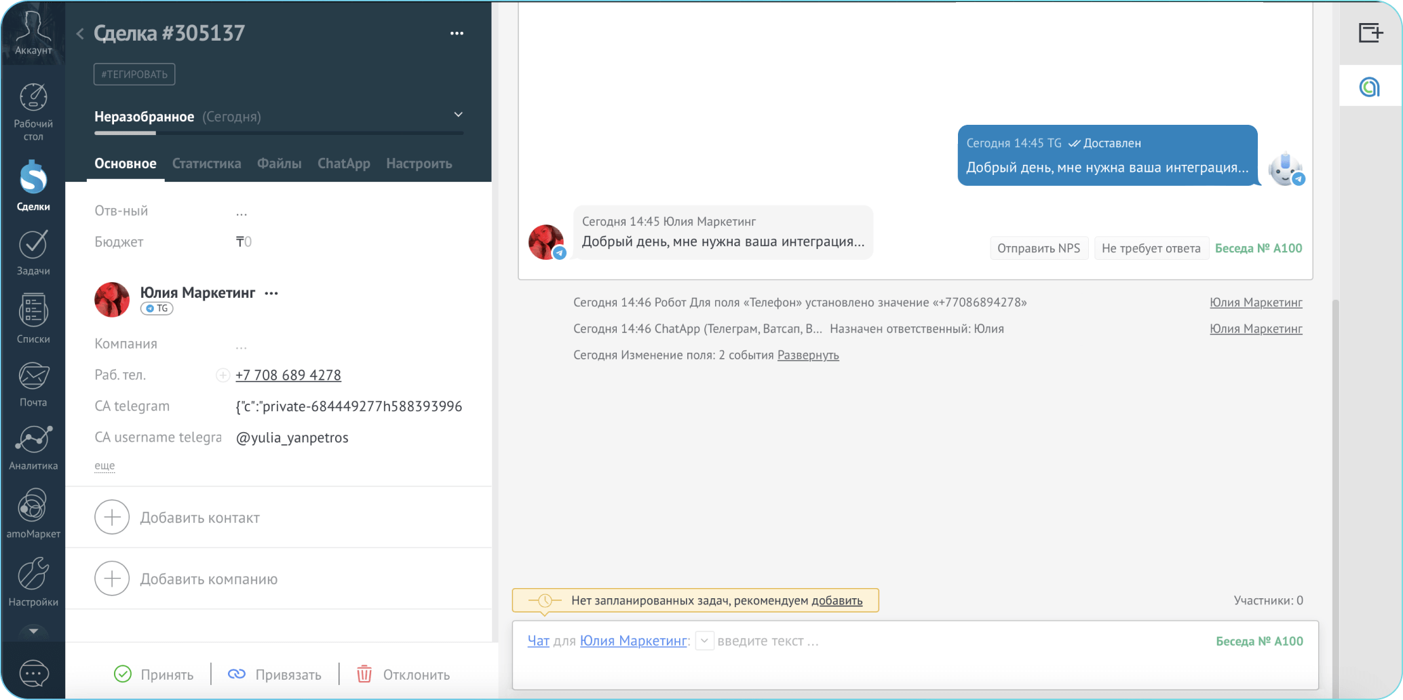Click the ChatApp icon in the right panel
The image size is (1403, 700).
point(1370,85)
